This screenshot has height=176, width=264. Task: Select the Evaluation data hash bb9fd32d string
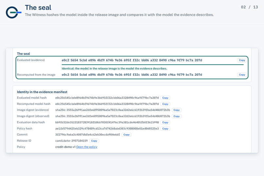coord(107,122)
